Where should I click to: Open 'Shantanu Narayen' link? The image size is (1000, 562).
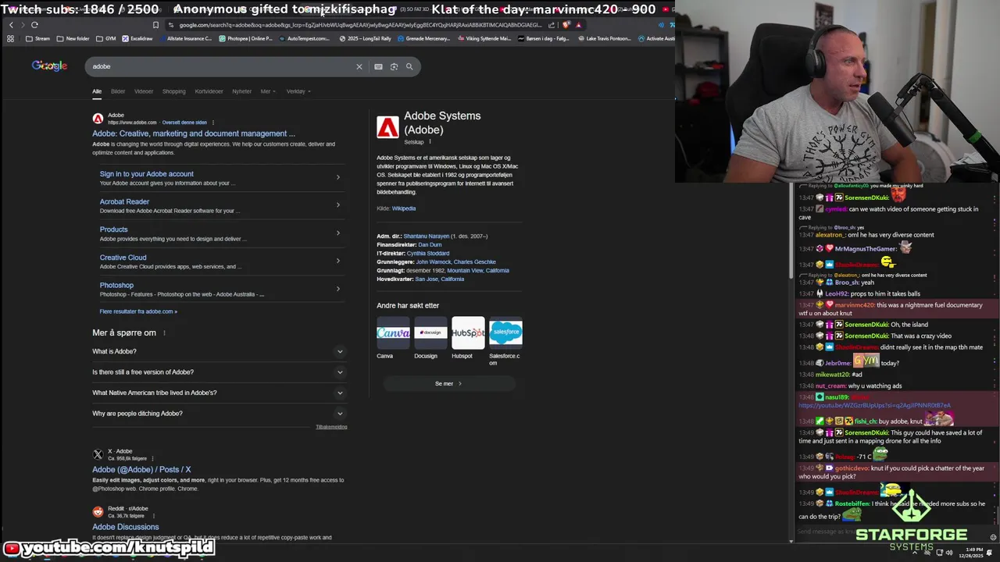click(x=426, y=236)
